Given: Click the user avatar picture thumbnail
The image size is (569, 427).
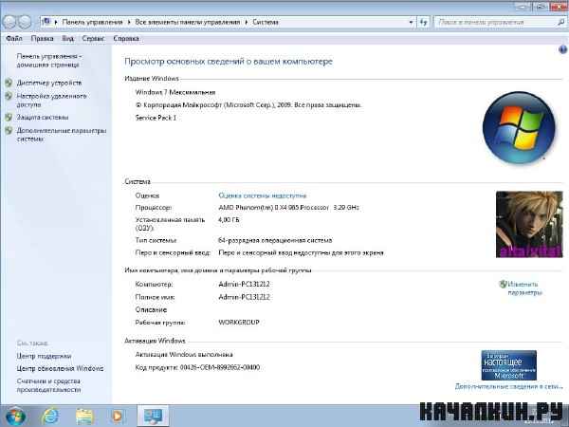Looking at the screenshot, I should [529, 224].
